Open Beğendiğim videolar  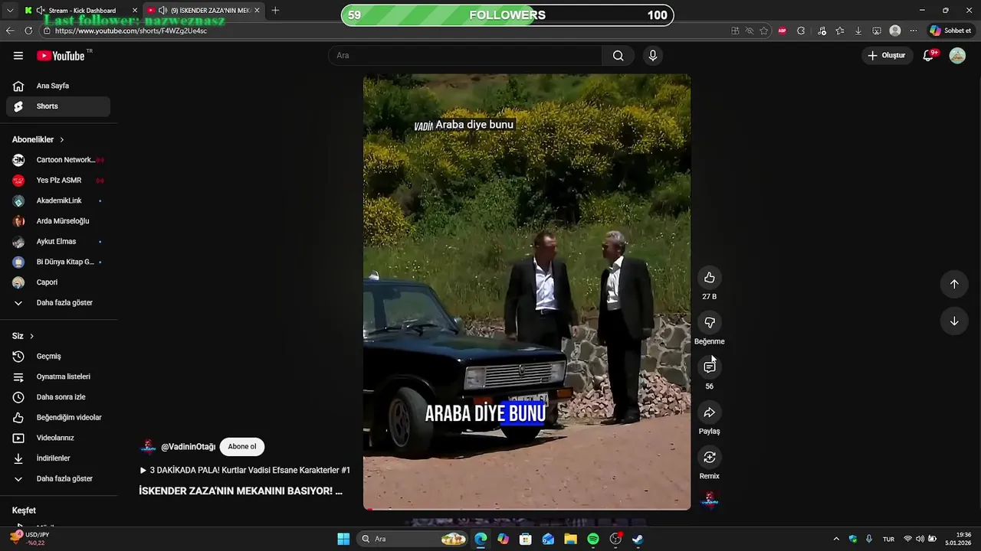pos(58,417)
